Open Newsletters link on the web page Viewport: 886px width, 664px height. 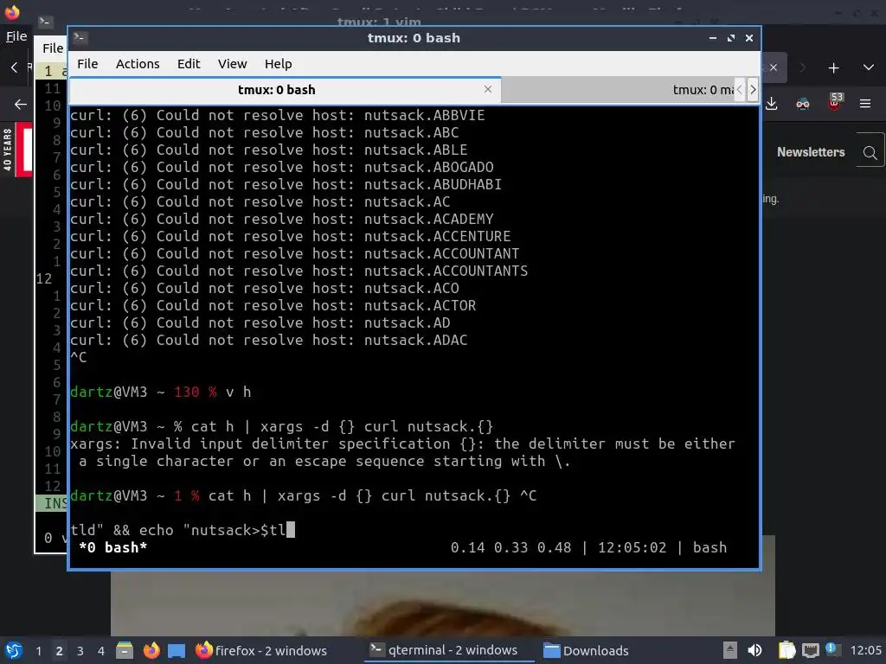pos(810,152)
